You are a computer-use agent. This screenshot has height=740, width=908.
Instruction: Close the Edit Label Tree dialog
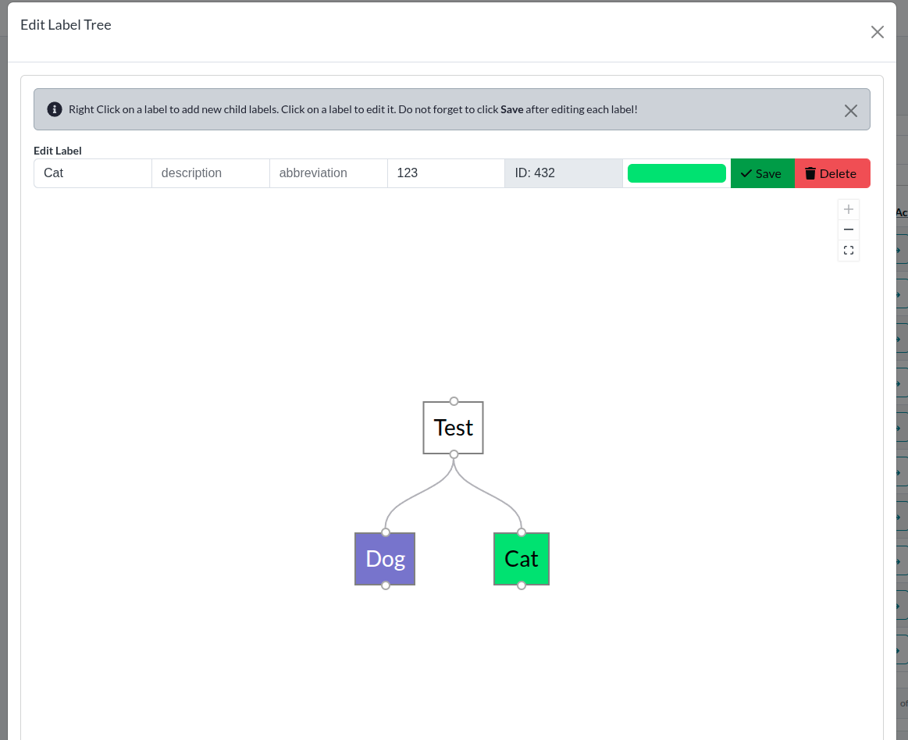click(877, 32)
